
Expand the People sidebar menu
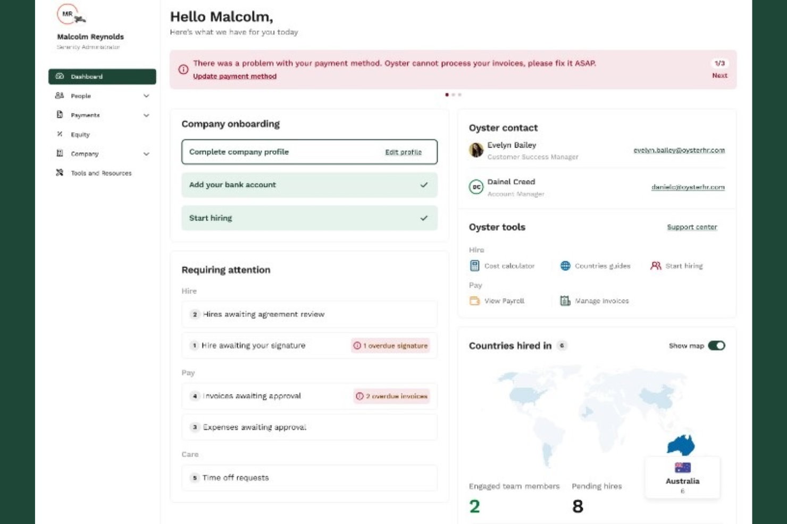(x=146, y=96)
